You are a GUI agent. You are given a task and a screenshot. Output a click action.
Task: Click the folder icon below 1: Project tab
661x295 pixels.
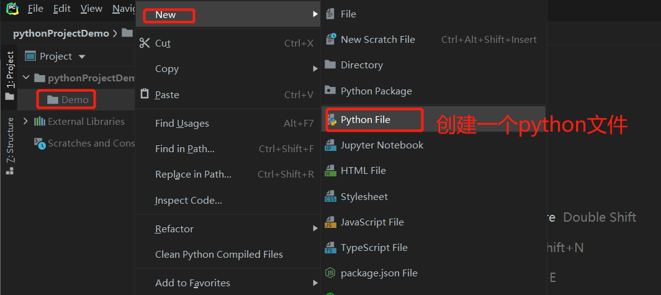(9, 97)
